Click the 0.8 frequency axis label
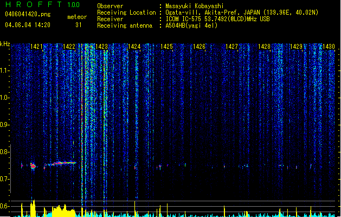The image size is (341, 217). (x=4, y=152)
